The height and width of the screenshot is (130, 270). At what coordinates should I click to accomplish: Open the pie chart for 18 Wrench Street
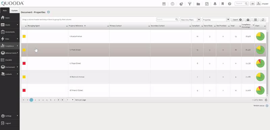(260, 90)
